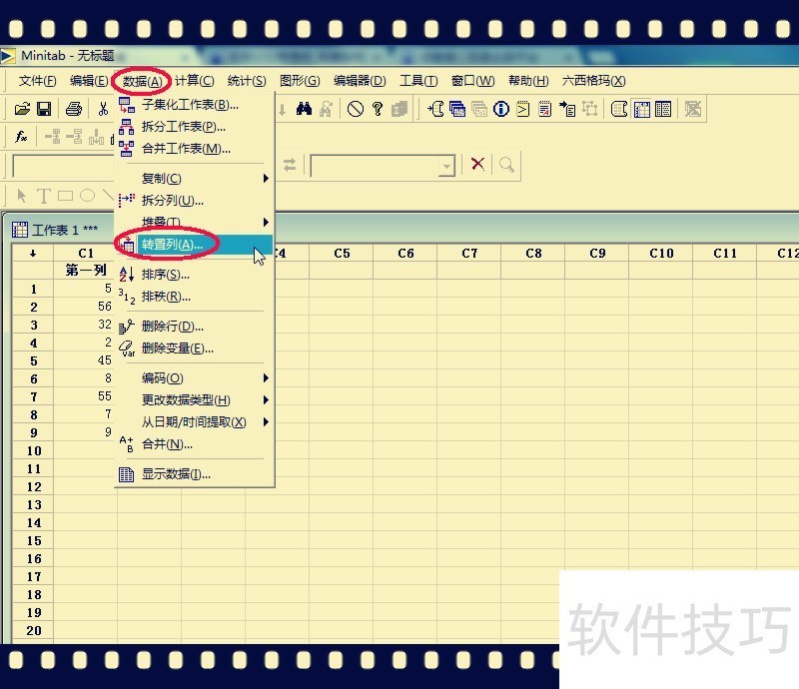Click the Save floppy disk icon
This screenshot has width=799, height=689.
pos(44,109)
